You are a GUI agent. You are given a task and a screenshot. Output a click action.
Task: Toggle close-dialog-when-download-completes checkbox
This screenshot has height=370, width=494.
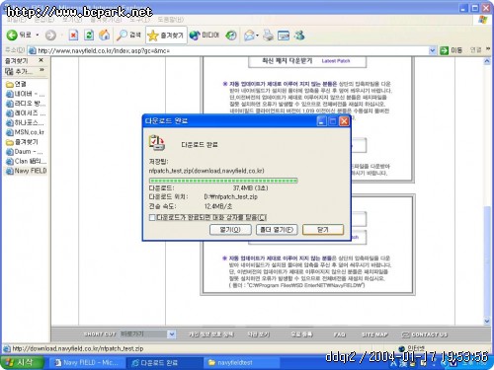[152, 218]
